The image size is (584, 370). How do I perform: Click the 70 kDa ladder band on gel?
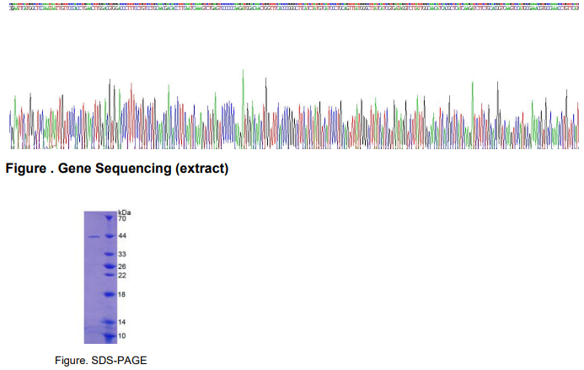108,218
